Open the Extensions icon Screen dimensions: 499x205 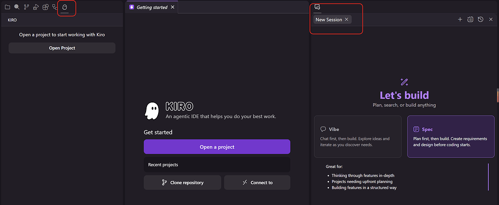(x=45, y=7)
